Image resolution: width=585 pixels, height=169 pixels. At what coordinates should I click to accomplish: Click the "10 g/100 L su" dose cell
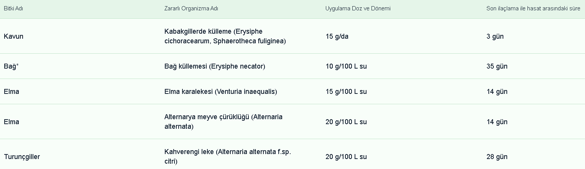(x=346, y=66)
